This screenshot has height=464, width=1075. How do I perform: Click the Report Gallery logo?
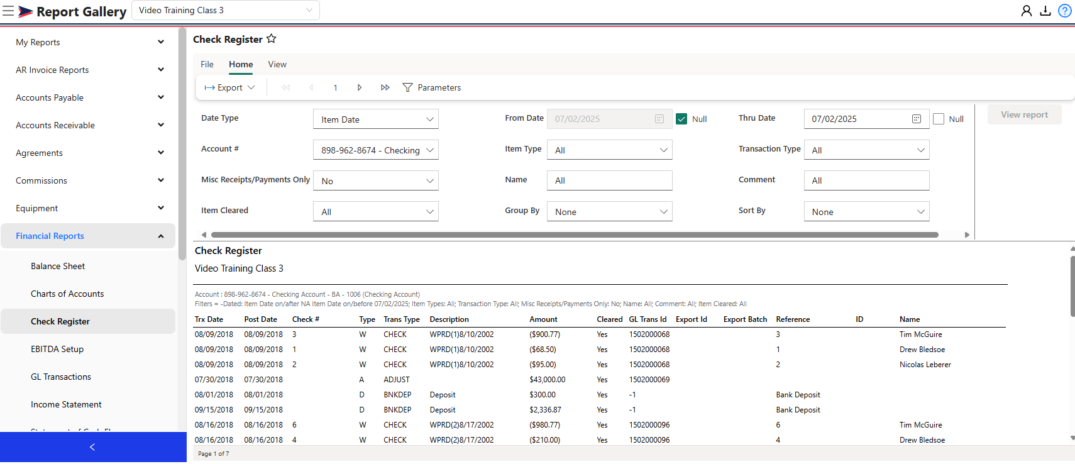72,11
